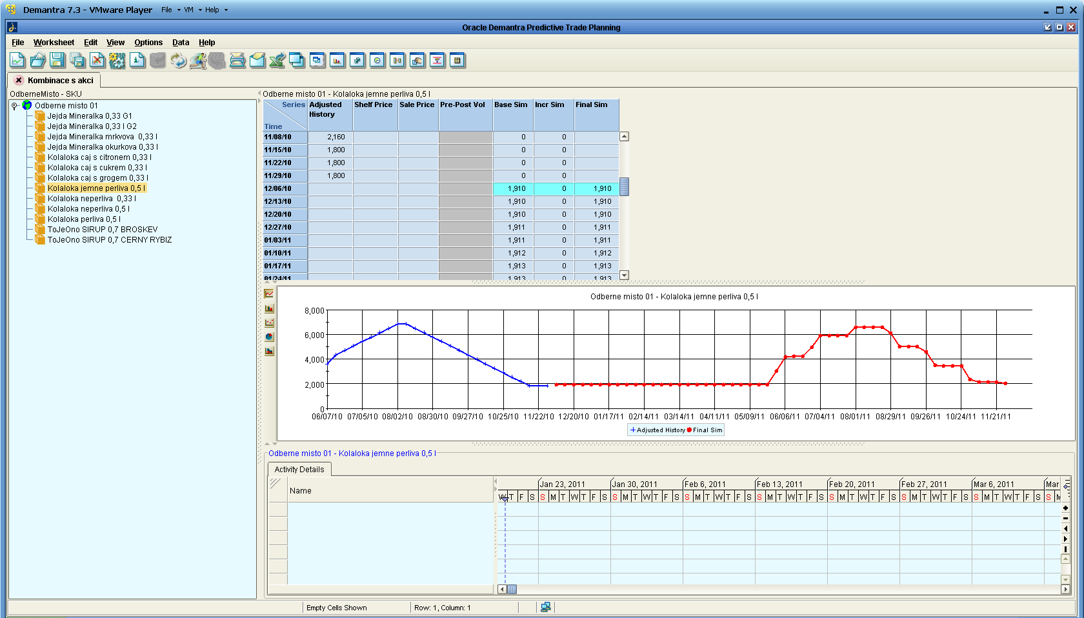Select Jejda Mineralka 0,33 G1 tree item

pos(90,116)
